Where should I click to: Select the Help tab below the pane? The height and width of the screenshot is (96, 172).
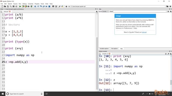pos(121,49)
